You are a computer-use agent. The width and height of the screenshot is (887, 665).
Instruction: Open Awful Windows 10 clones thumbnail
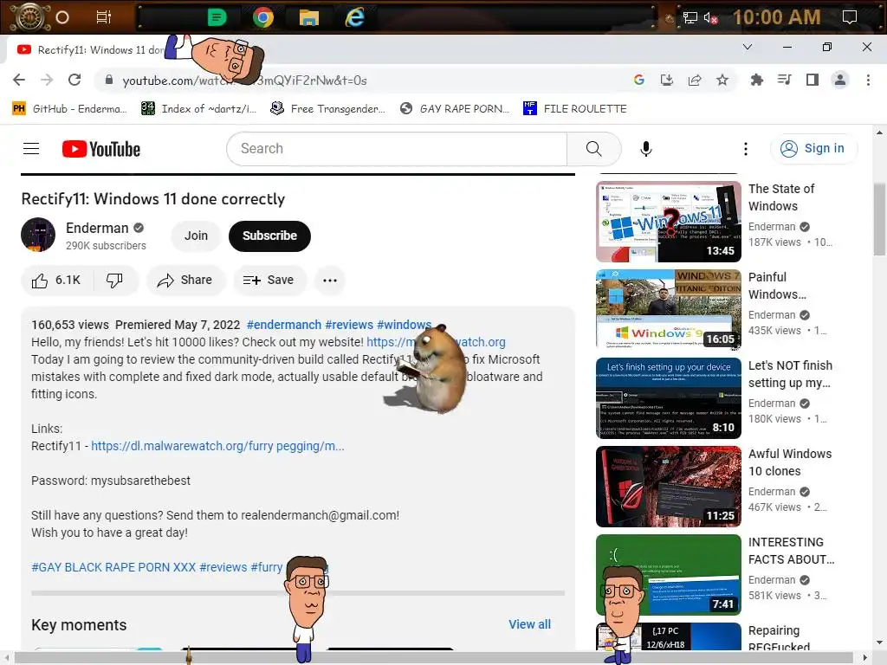[x=668, y=487]
